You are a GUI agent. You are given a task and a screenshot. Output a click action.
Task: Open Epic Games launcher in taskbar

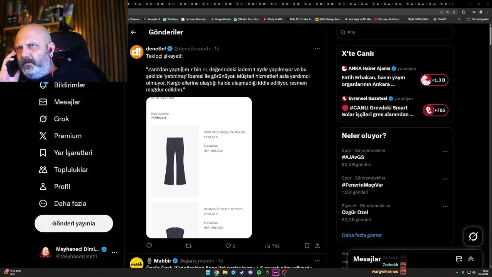267,272
